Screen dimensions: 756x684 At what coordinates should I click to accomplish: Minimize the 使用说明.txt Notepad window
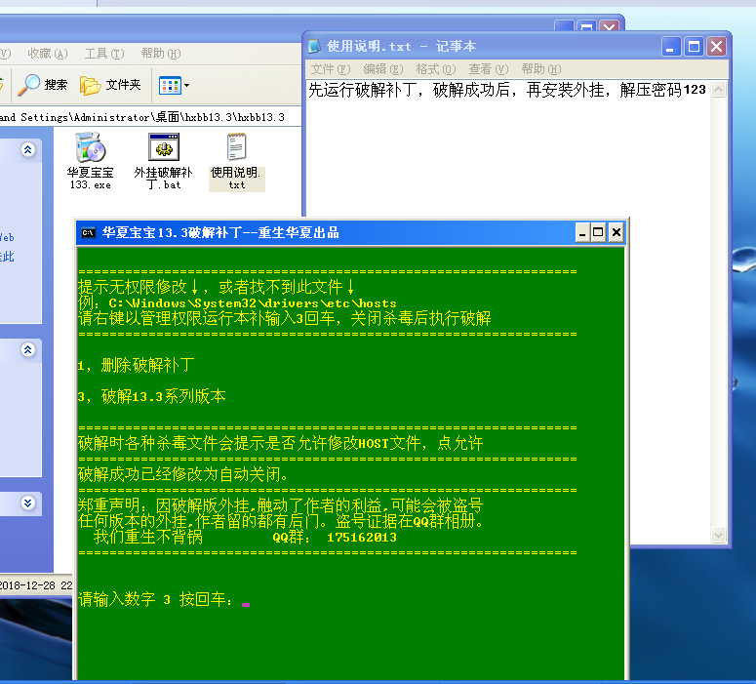pyautogui.click(x=671, y=46)
